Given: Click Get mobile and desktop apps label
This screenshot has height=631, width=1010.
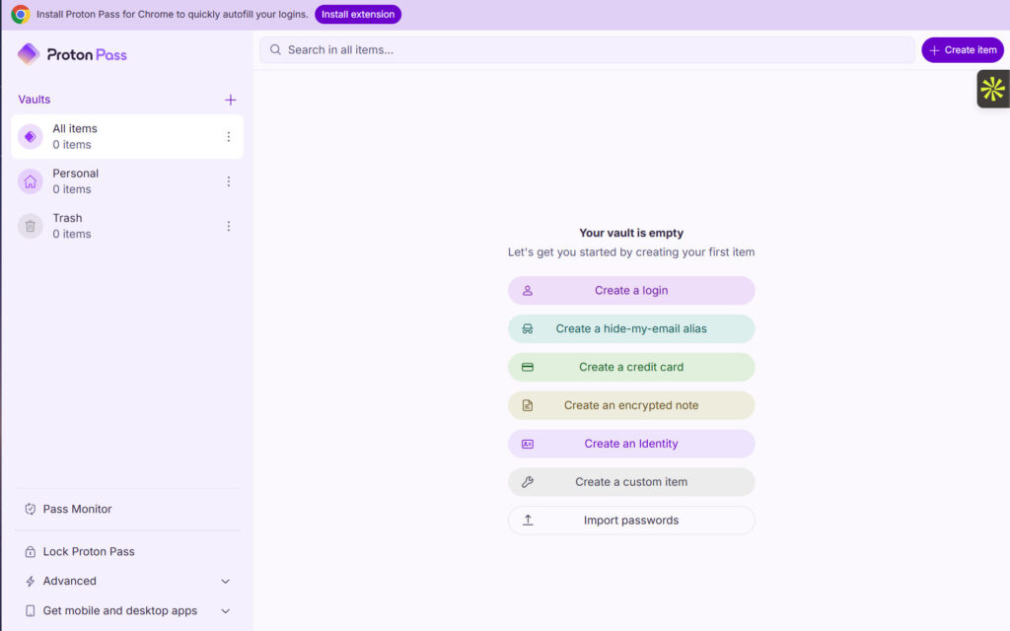Looking at the screenshot, I should pos(119,611).
